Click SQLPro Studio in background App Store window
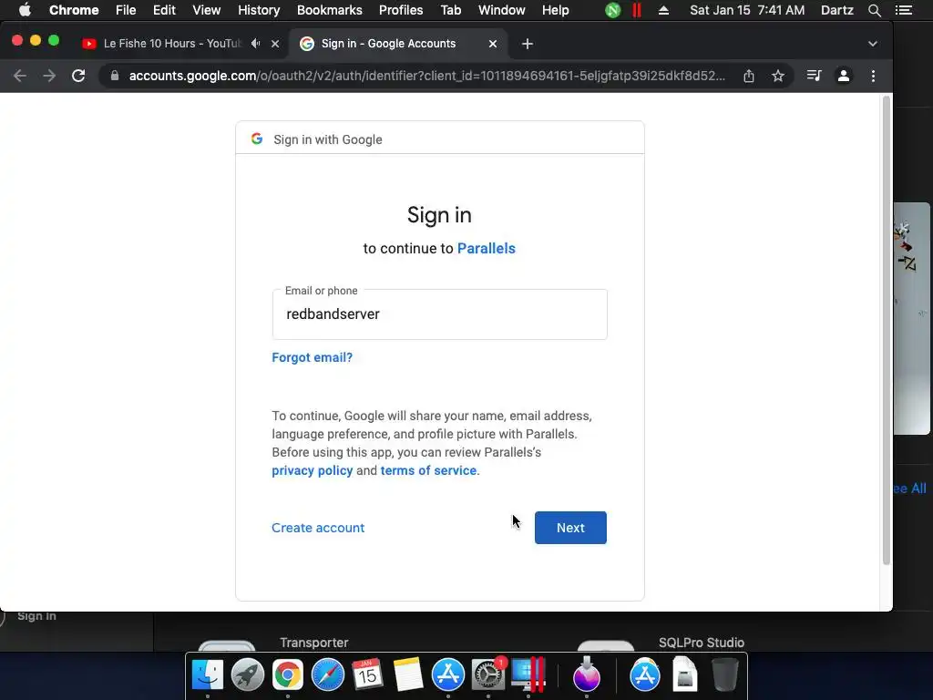Image resolution: width=933 pixels, height=700 pixels. [702, 643]
